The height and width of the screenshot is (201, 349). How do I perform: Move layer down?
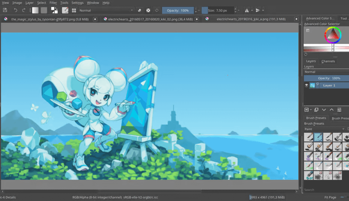coord(324,110)
